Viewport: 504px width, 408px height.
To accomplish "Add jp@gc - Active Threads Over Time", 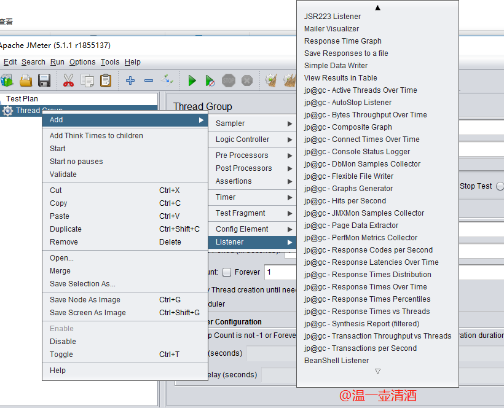I will pos(377,90).
